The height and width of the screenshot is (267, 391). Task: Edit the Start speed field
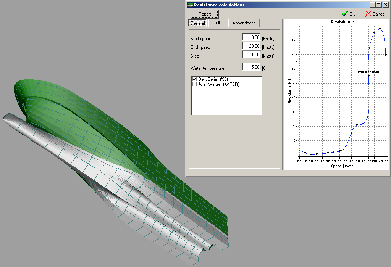click(252, 37)
